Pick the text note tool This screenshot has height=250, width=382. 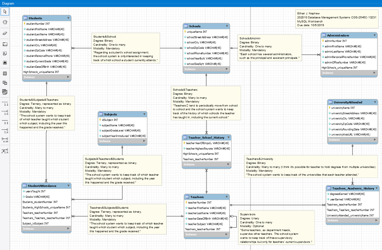click(5, 53)
